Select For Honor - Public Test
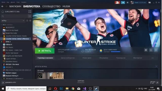This screenshot has height=91, width=162. click(14, 50)
